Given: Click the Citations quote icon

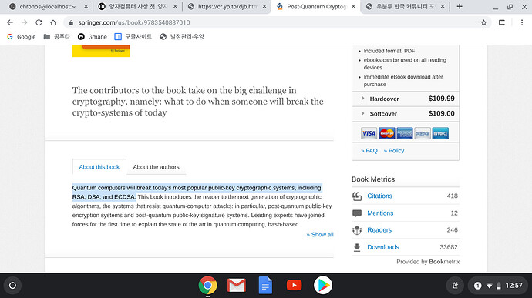Looking at the screenshot, I should point(357,196).
